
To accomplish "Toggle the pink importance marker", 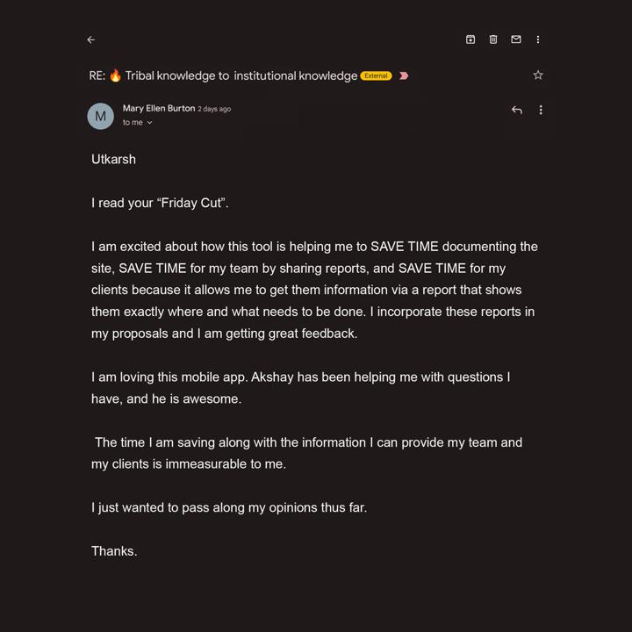I will point(404,75).
